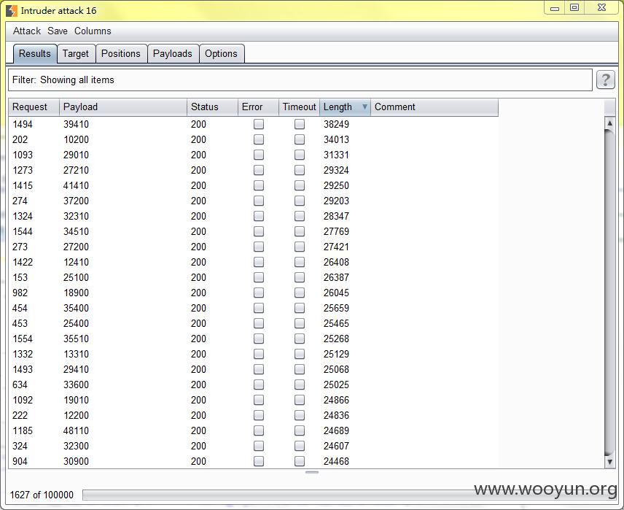
Task: Click length value 29250
Action: [x=336, y=185]
